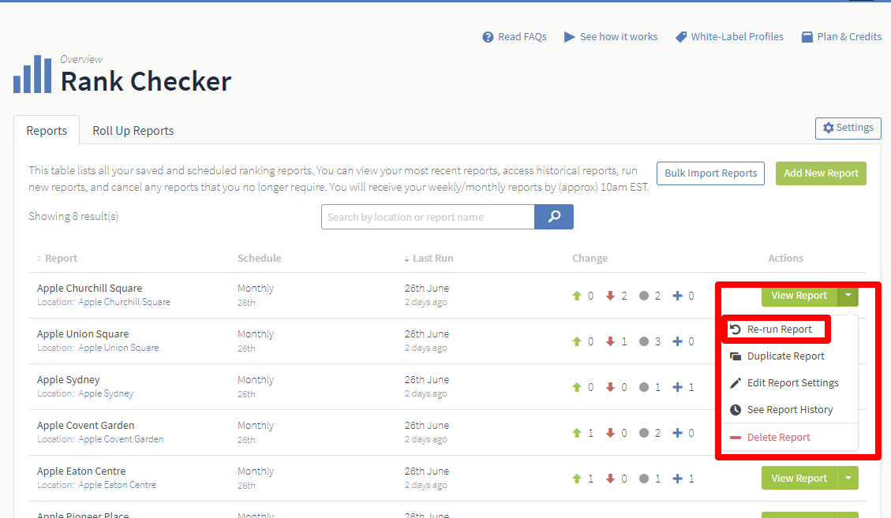Click grey circle icon in Apple Eaton Centre row
891x518 pixels.
(x=644, y=479)
